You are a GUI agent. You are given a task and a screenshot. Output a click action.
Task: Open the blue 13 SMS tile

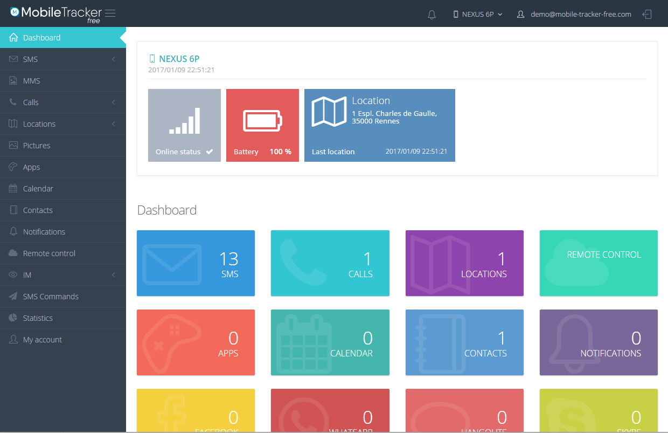coord(196,263)
